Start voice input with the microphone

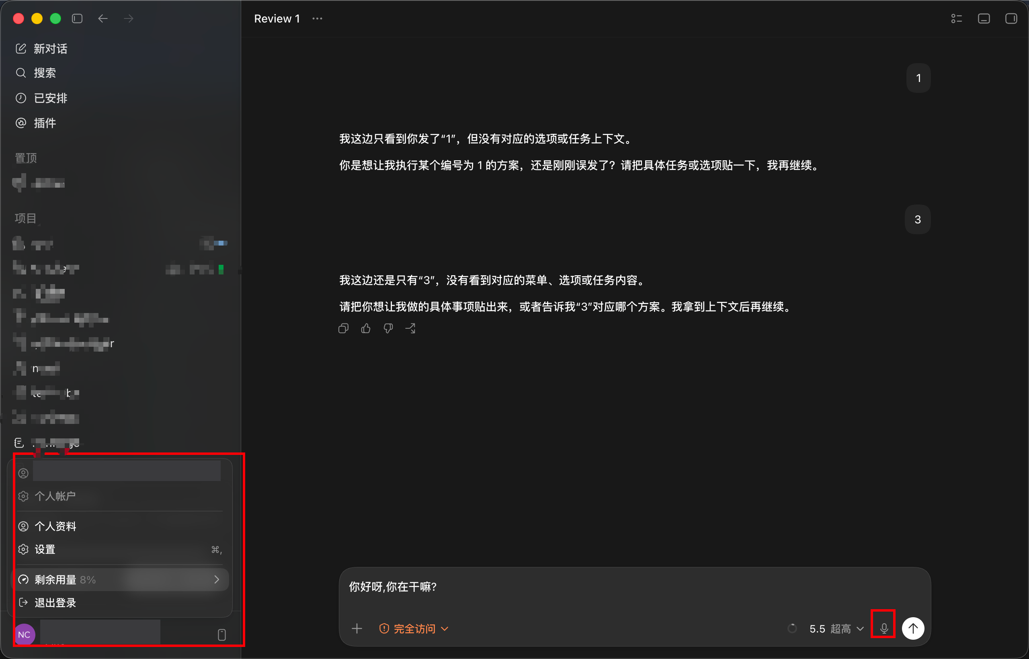click(x=884, y=628)
